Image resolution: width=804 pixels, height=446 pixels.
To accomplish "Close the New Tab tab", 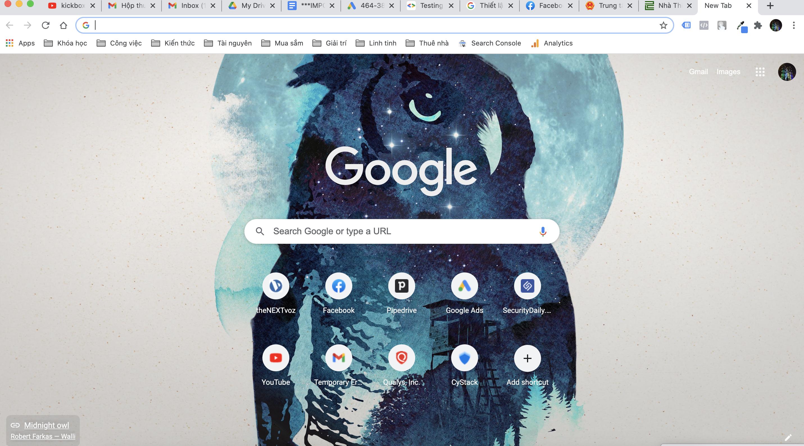I will (x=749, y=6).
